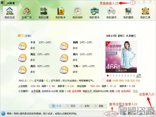Click 周四 weather icon
This screenshot has width=156, height=117.
tap(64, 46)
